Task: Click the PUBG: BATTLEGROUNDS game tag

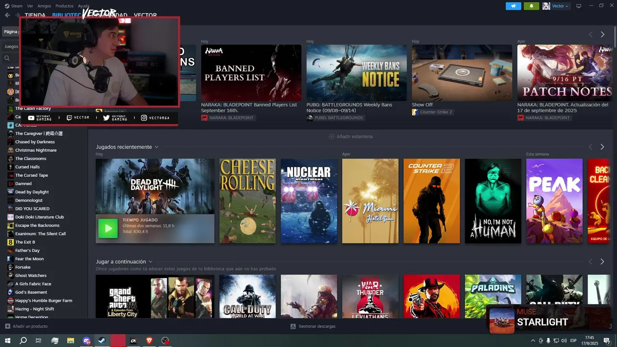Action: [335, 118]
